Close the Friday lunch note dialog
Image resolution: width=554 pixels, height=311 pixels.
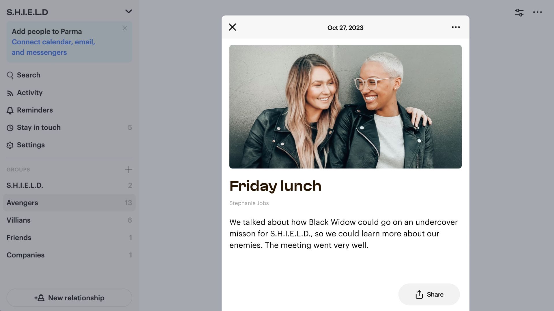(x=232, y=27)
